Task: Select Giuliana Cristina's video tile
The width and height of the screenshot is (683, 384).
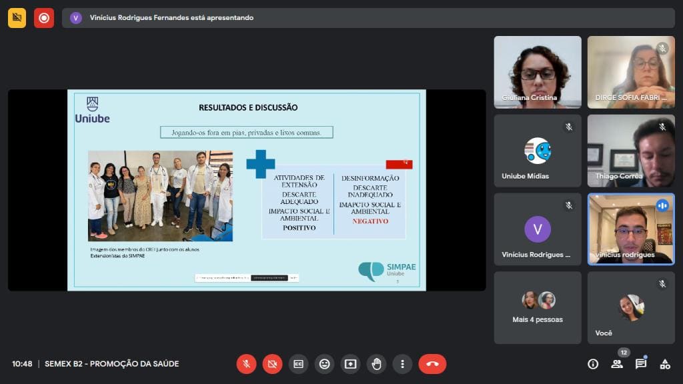Action: point(538,72)
